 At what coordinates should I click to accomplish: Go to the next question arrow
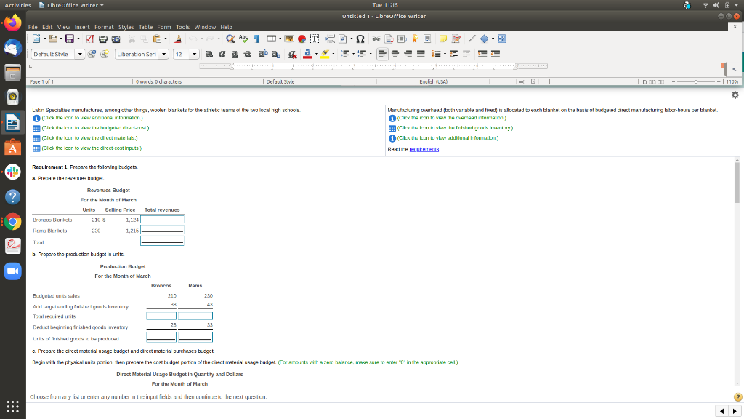tap(735, 411)
